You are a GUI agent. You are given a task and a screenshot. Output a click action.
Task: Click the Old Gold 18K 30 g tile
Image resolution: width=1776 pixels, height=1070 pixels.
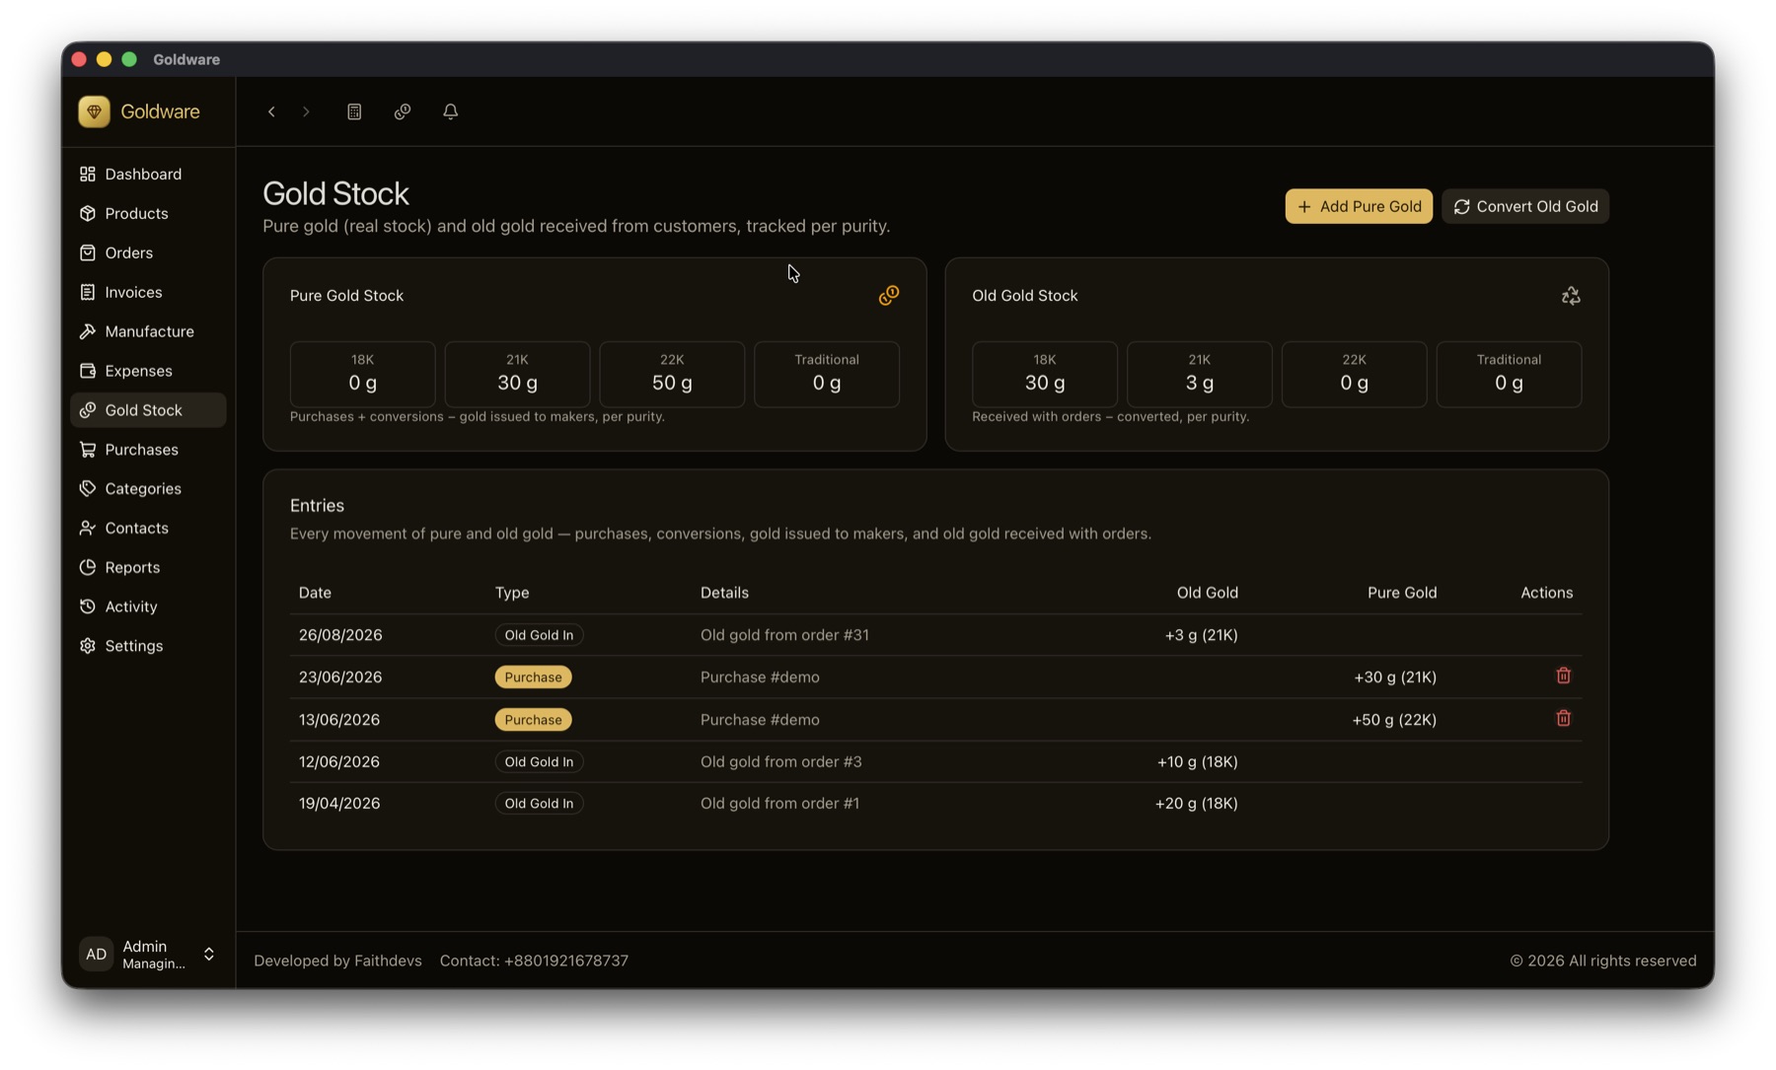pyautogui.click(x=1045, y=374)
